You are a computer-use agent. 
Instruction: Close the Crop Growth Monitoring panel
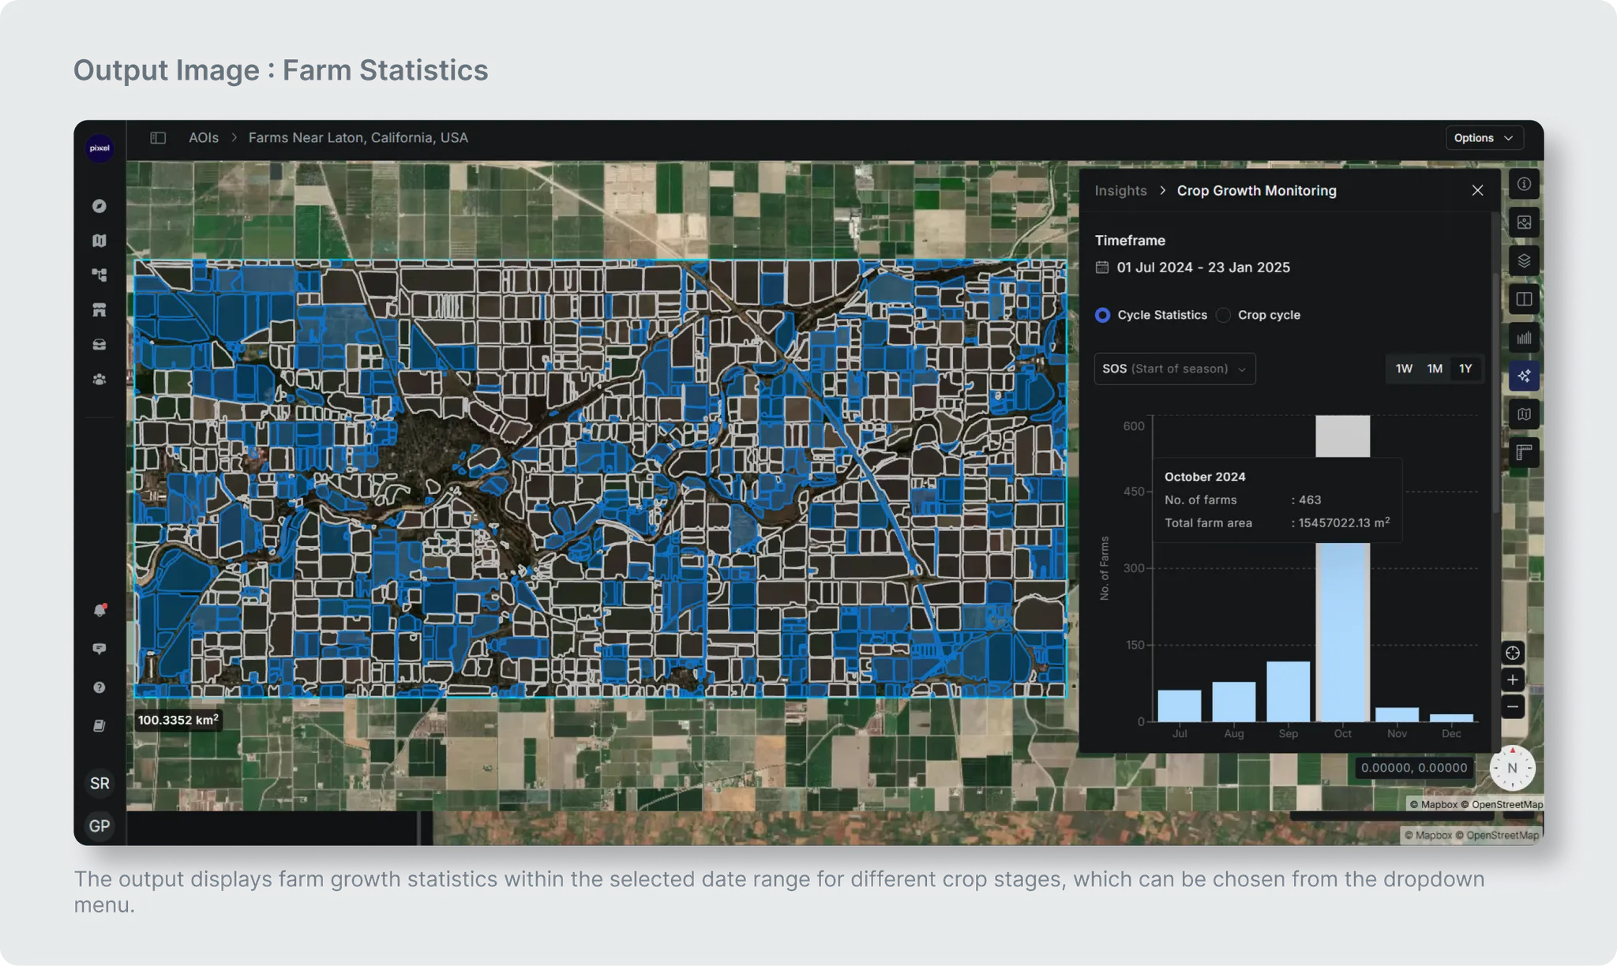tap(1477, 190)
